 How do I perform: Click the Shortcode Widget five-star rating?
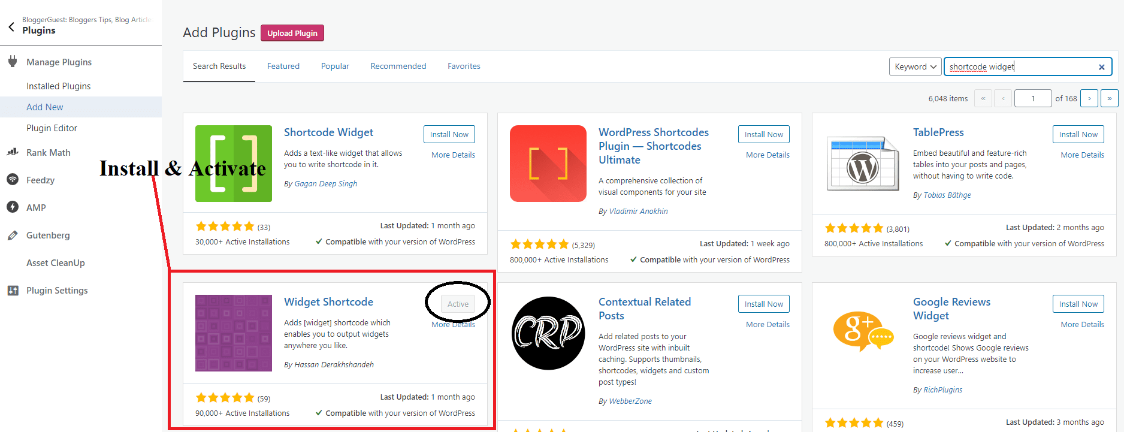[225, 226]
